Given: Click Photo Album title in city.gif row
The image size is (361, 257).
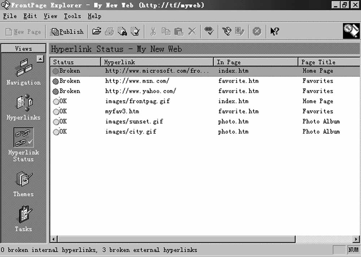Looking at the screenshot, I should pyautogui.click(x=321, y=132).
